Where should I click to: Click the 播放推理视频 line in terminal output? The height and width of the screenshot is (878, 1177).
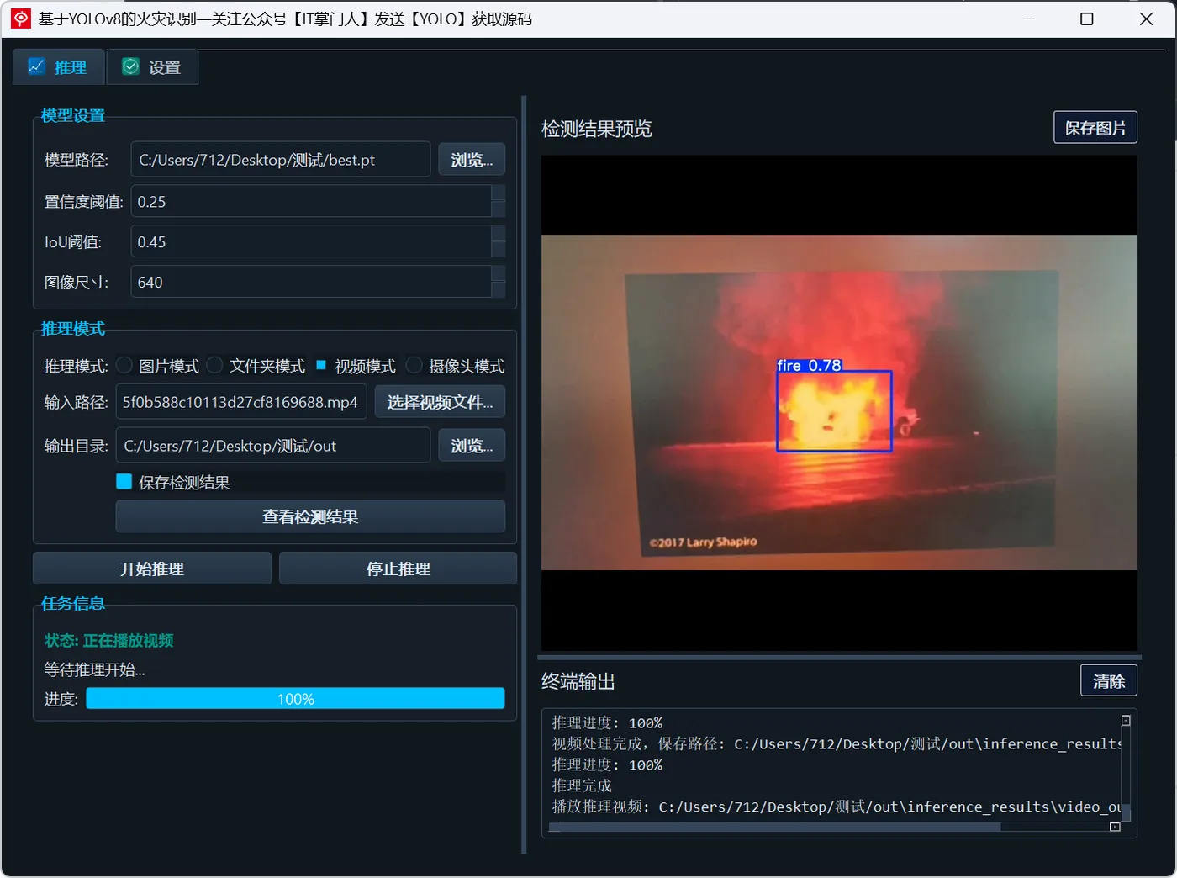[x=837, y=807]
